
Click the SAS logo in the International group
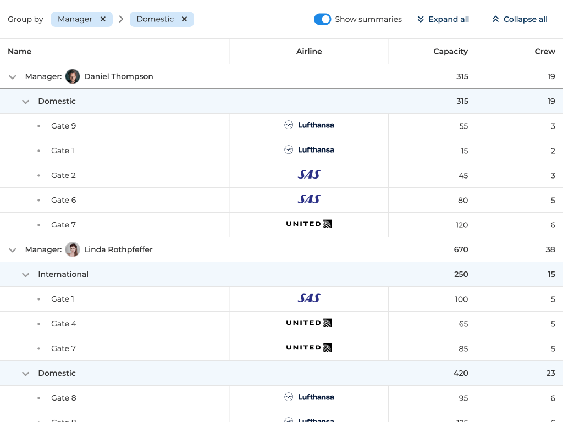coord(309,298)
